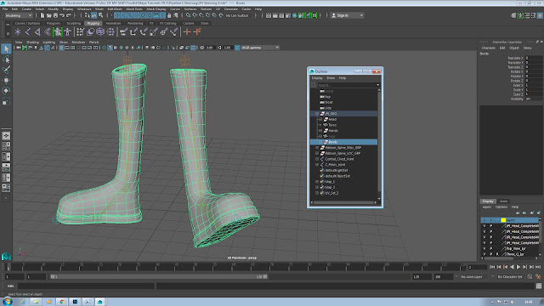Click the lock selection padlock icon

pos(169,15)
